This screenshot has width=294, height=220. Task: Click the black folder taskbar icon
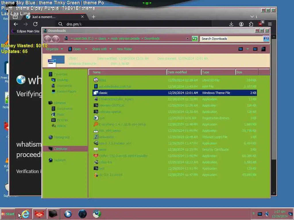[x=53, y=214]
